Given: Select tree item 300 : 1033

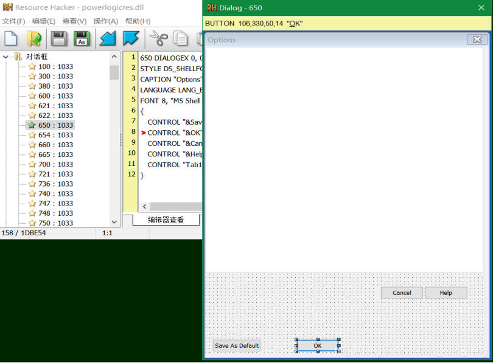Looking at the screenshot, I should point(55,76).
